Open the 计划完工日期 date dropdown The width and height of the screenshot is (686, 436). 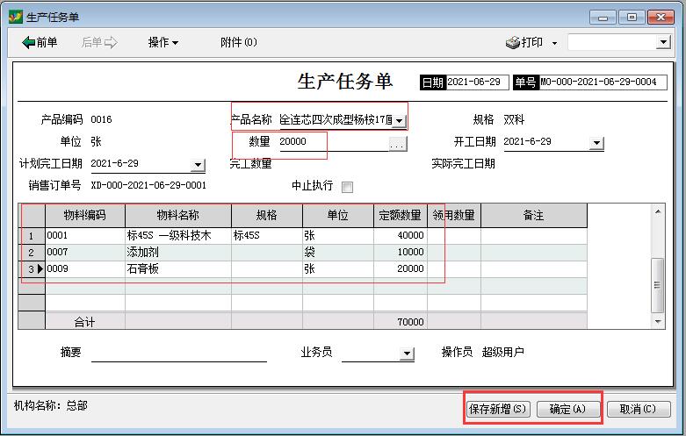click(198, 165)
